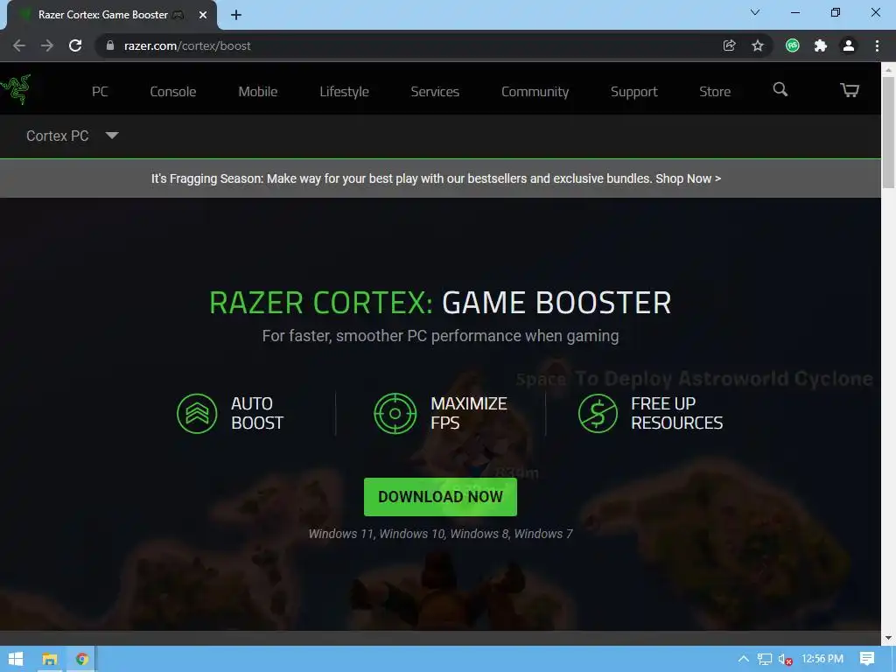Click the Maximize FPS crosshair icon
The width and height of the screenshot is (896, 672).
coord(395,413)
